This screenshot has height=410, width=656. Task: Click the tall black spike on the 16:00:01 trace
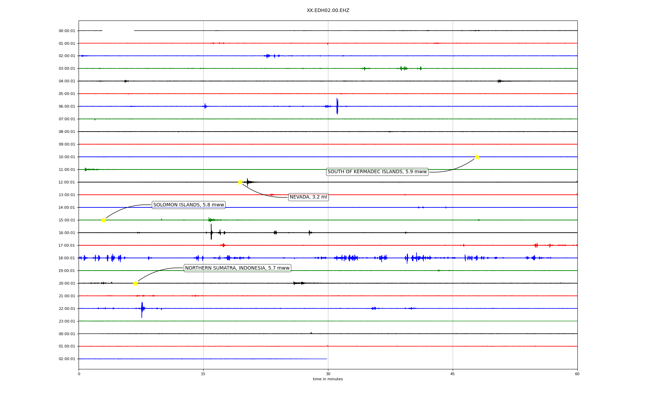click(211, 232)
